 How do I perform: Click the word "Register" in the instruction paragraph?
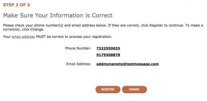[x=157, y=26]
